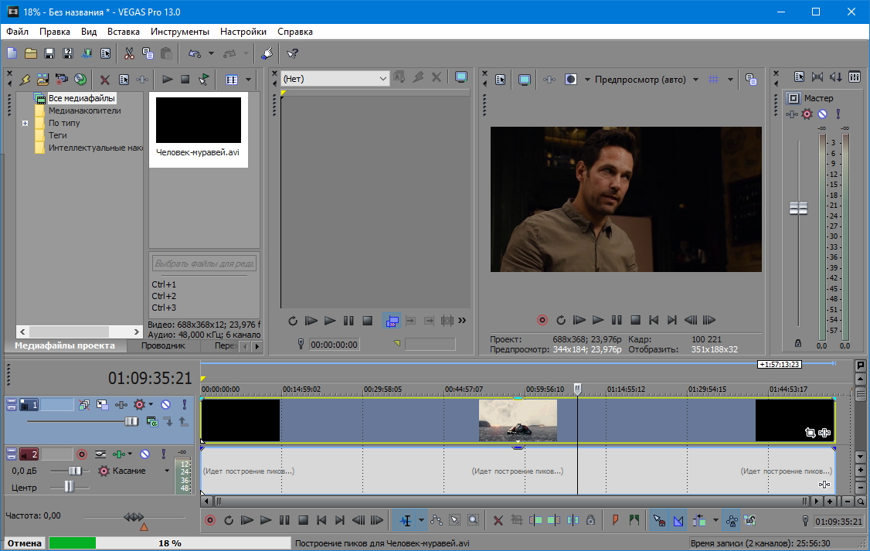
Task: Expand the По типу folder tree node
Action: 25,123
